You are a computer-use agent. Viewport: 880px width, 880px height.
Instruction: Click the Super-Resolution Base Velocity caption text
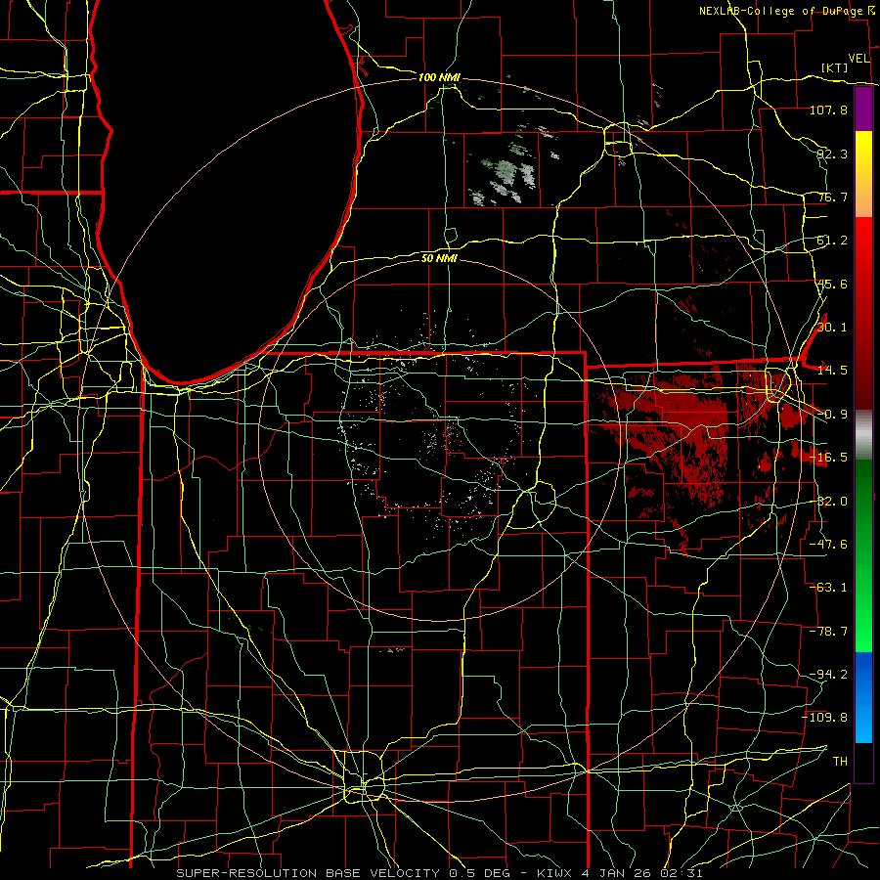click(439, 873)
